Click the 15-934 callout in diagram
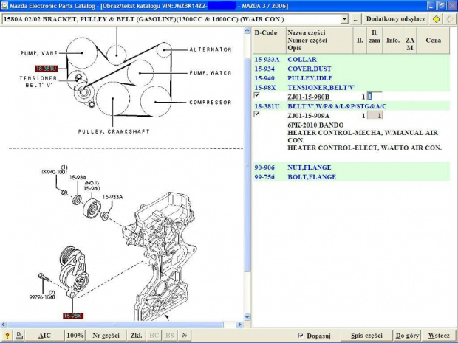The width and height of the screenshot is (458, 343). tap(78, 177)
